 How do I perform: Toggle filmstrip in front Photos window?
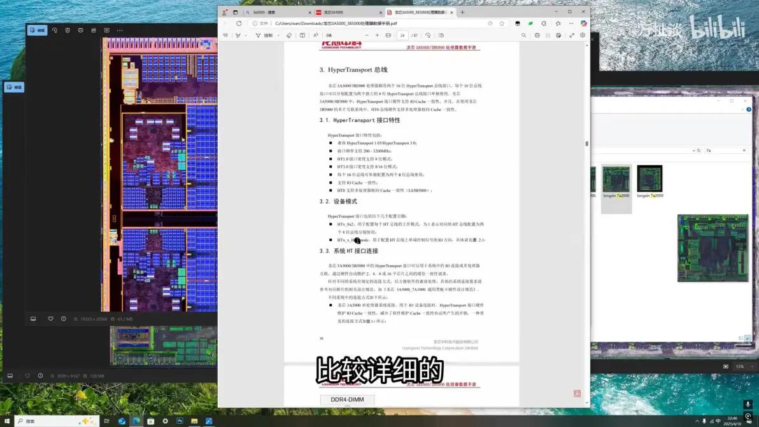click(33, 319)
